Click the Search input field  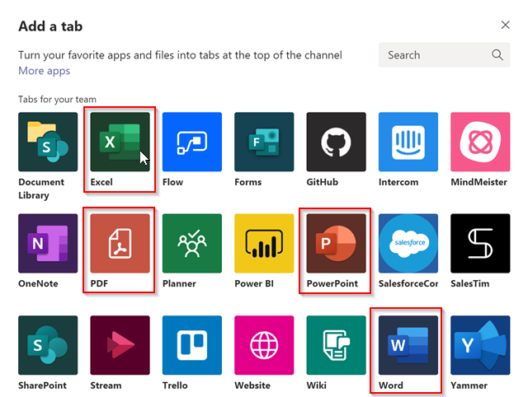click(x=435, y=55)
